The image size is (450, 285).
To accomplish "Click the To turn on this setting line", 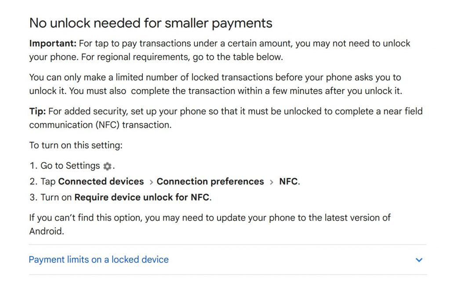I will click(76, 145).
